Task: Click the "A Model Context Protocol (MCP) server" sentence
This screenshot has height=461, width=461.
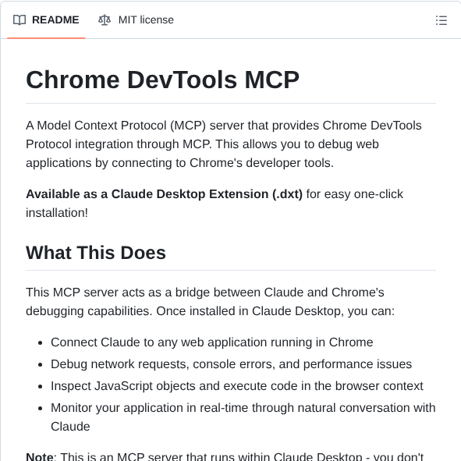Action: [x=224, y=144]
